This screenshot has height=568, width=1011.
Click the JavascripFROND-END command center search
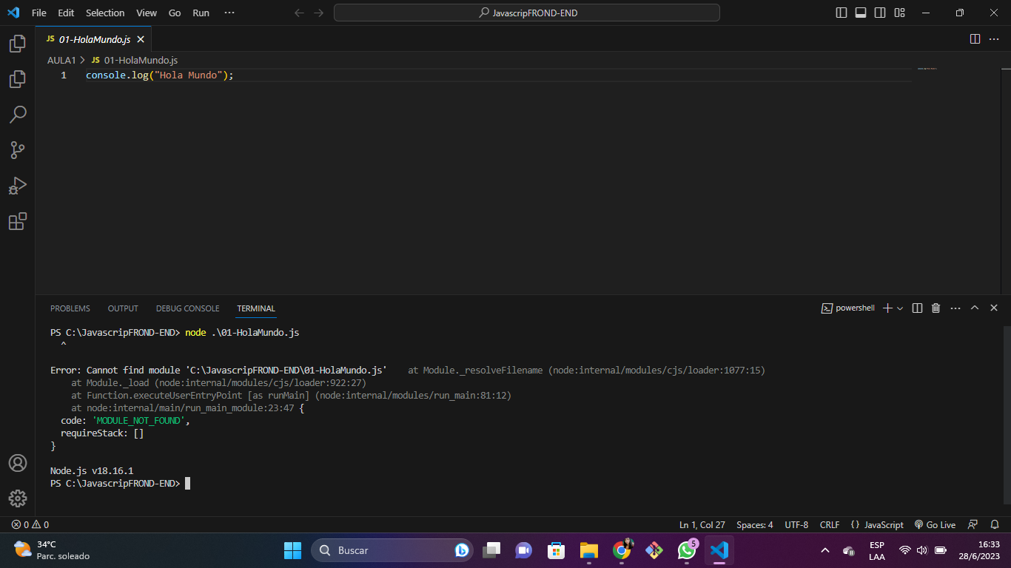pyautogui.click(x=527, y=13)
